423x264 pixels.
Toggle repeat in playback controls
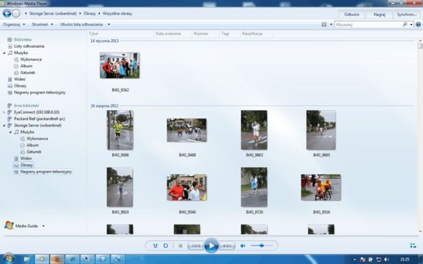[166, 246]
